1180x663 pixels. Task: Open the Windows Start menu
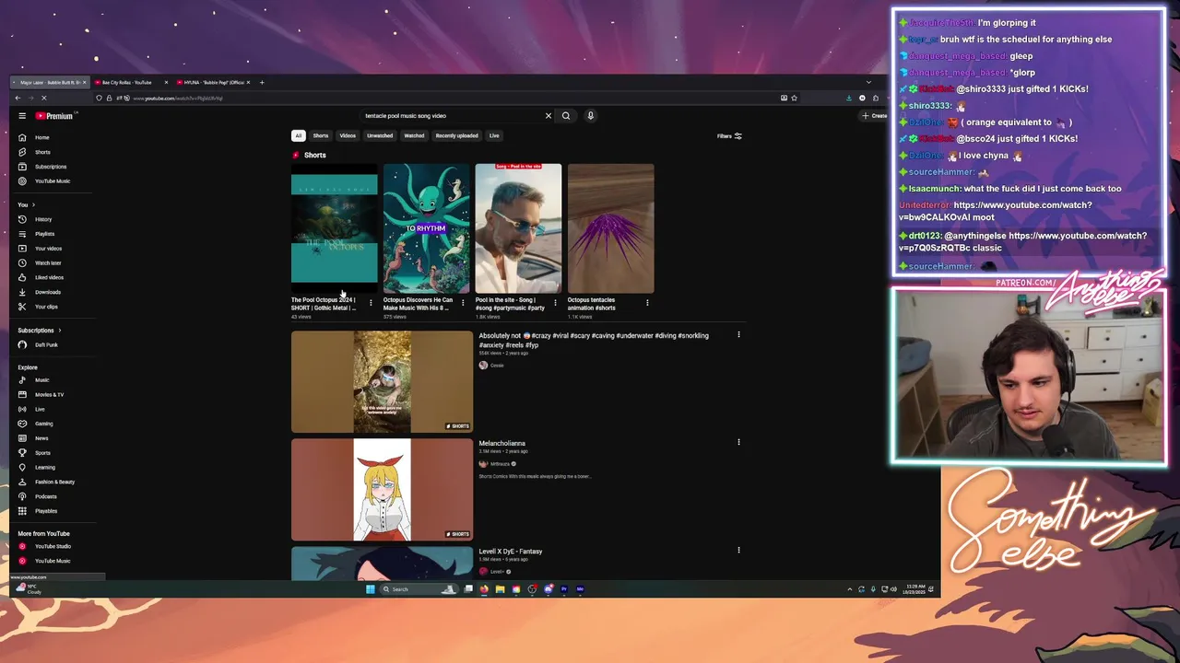pyautogui.click(x=370, y=589)
